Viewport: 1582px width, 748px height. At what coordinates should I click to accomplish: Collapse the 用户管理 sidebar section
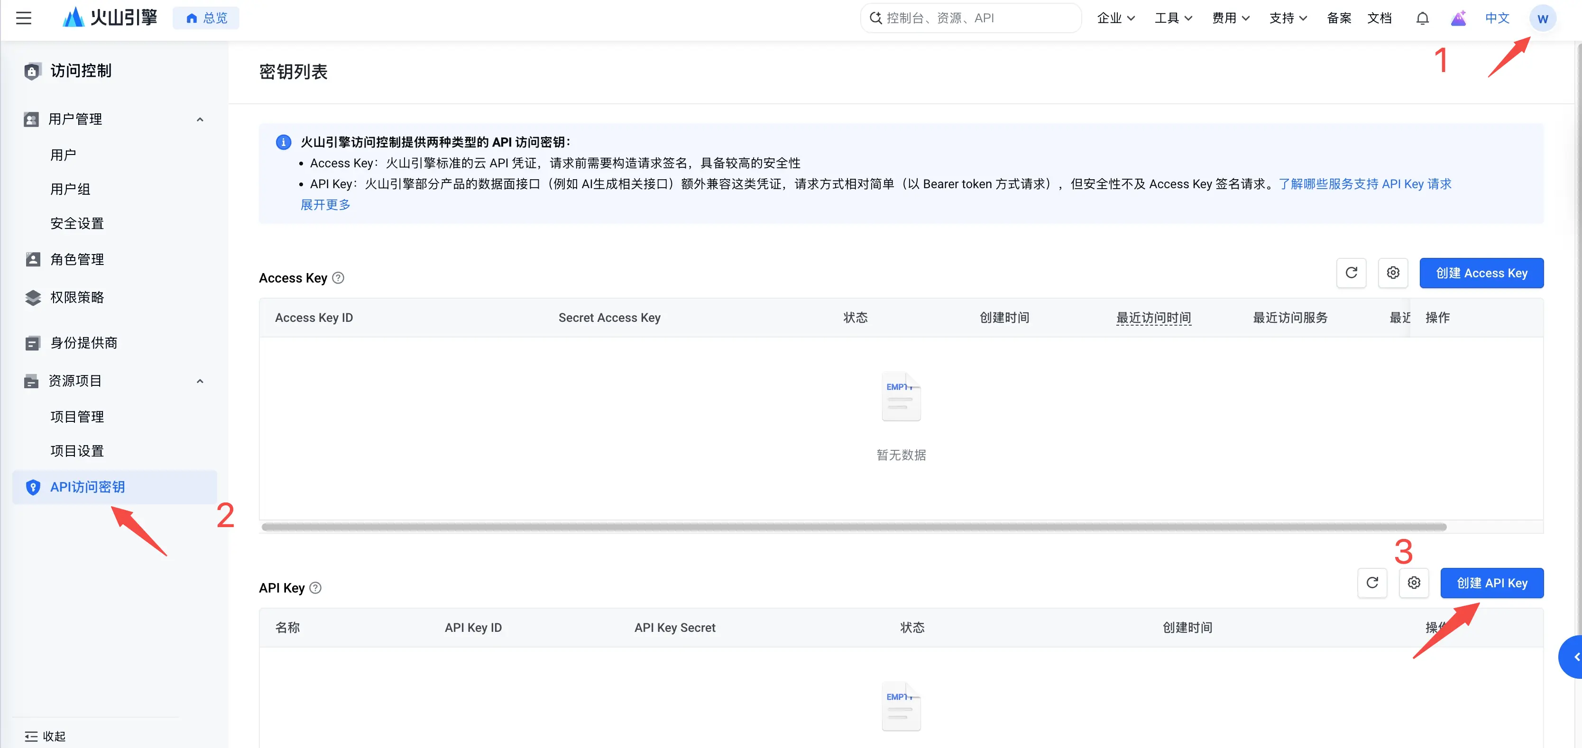[x=200, y=119]
